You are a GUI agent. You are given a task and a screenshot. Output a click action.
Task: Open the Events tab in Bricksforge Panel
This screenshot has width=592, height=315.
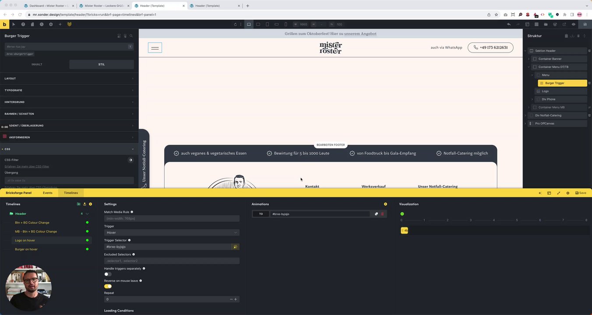click(x=48, y=193)
